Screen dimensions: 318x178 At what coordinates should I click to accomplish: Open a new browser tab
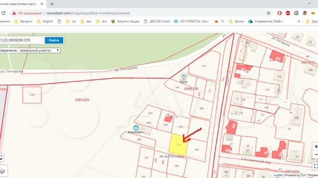point(52,4)
